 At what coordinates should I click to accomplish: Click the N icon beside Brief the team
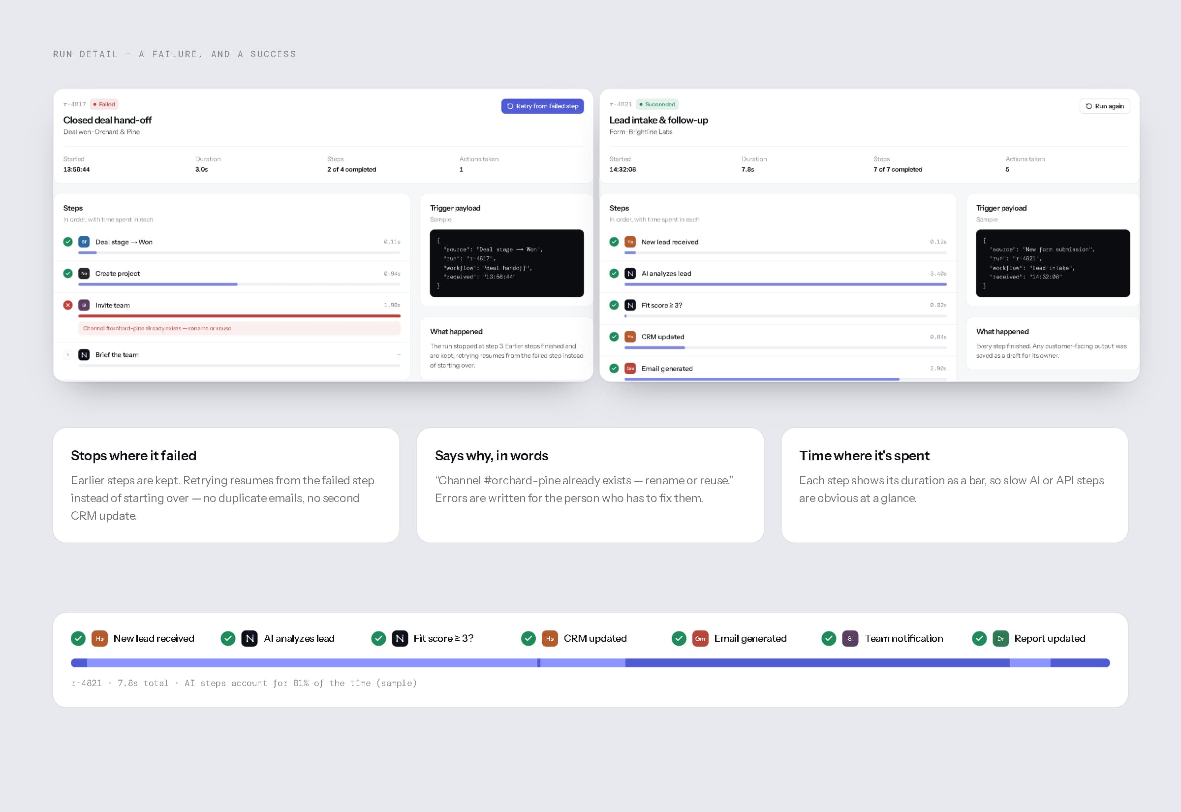click(84, 355)
